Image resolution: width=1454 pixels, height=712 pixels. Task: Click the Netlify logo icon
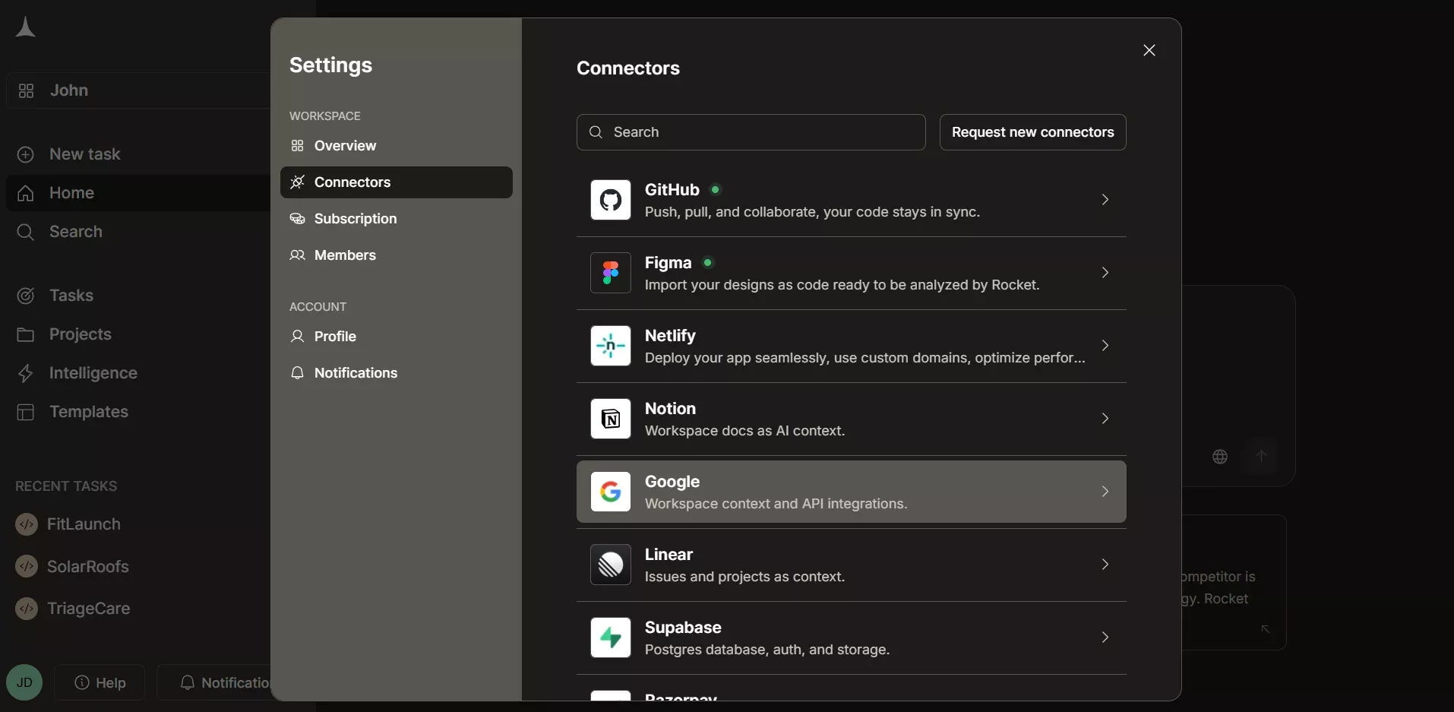click(x=611, y=346)
